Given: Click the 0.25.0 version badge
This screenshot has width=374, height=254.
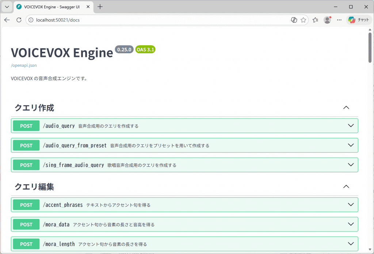Looking at the screenshot, I should point(124,50).
